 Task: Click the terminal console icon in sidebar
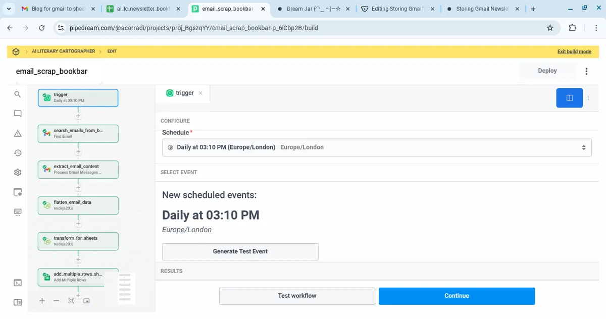[18, 283]
